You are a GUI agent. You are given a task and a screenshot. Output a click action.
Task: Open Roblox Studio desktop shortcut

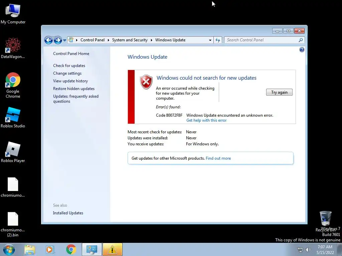[x=13, y=117]
